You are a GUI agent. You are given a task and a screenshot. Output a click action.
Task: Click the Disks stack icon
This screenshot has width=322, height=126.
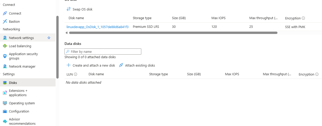pyautogui.click(x=5, y=83)
